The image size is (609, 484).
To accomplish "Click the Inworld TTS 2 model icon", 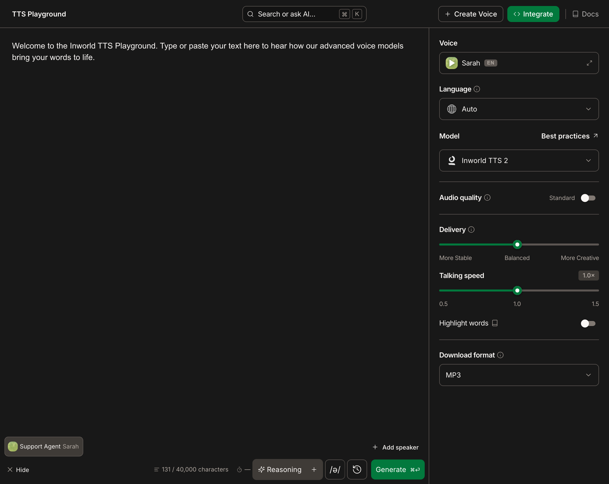I will (451, 160).
